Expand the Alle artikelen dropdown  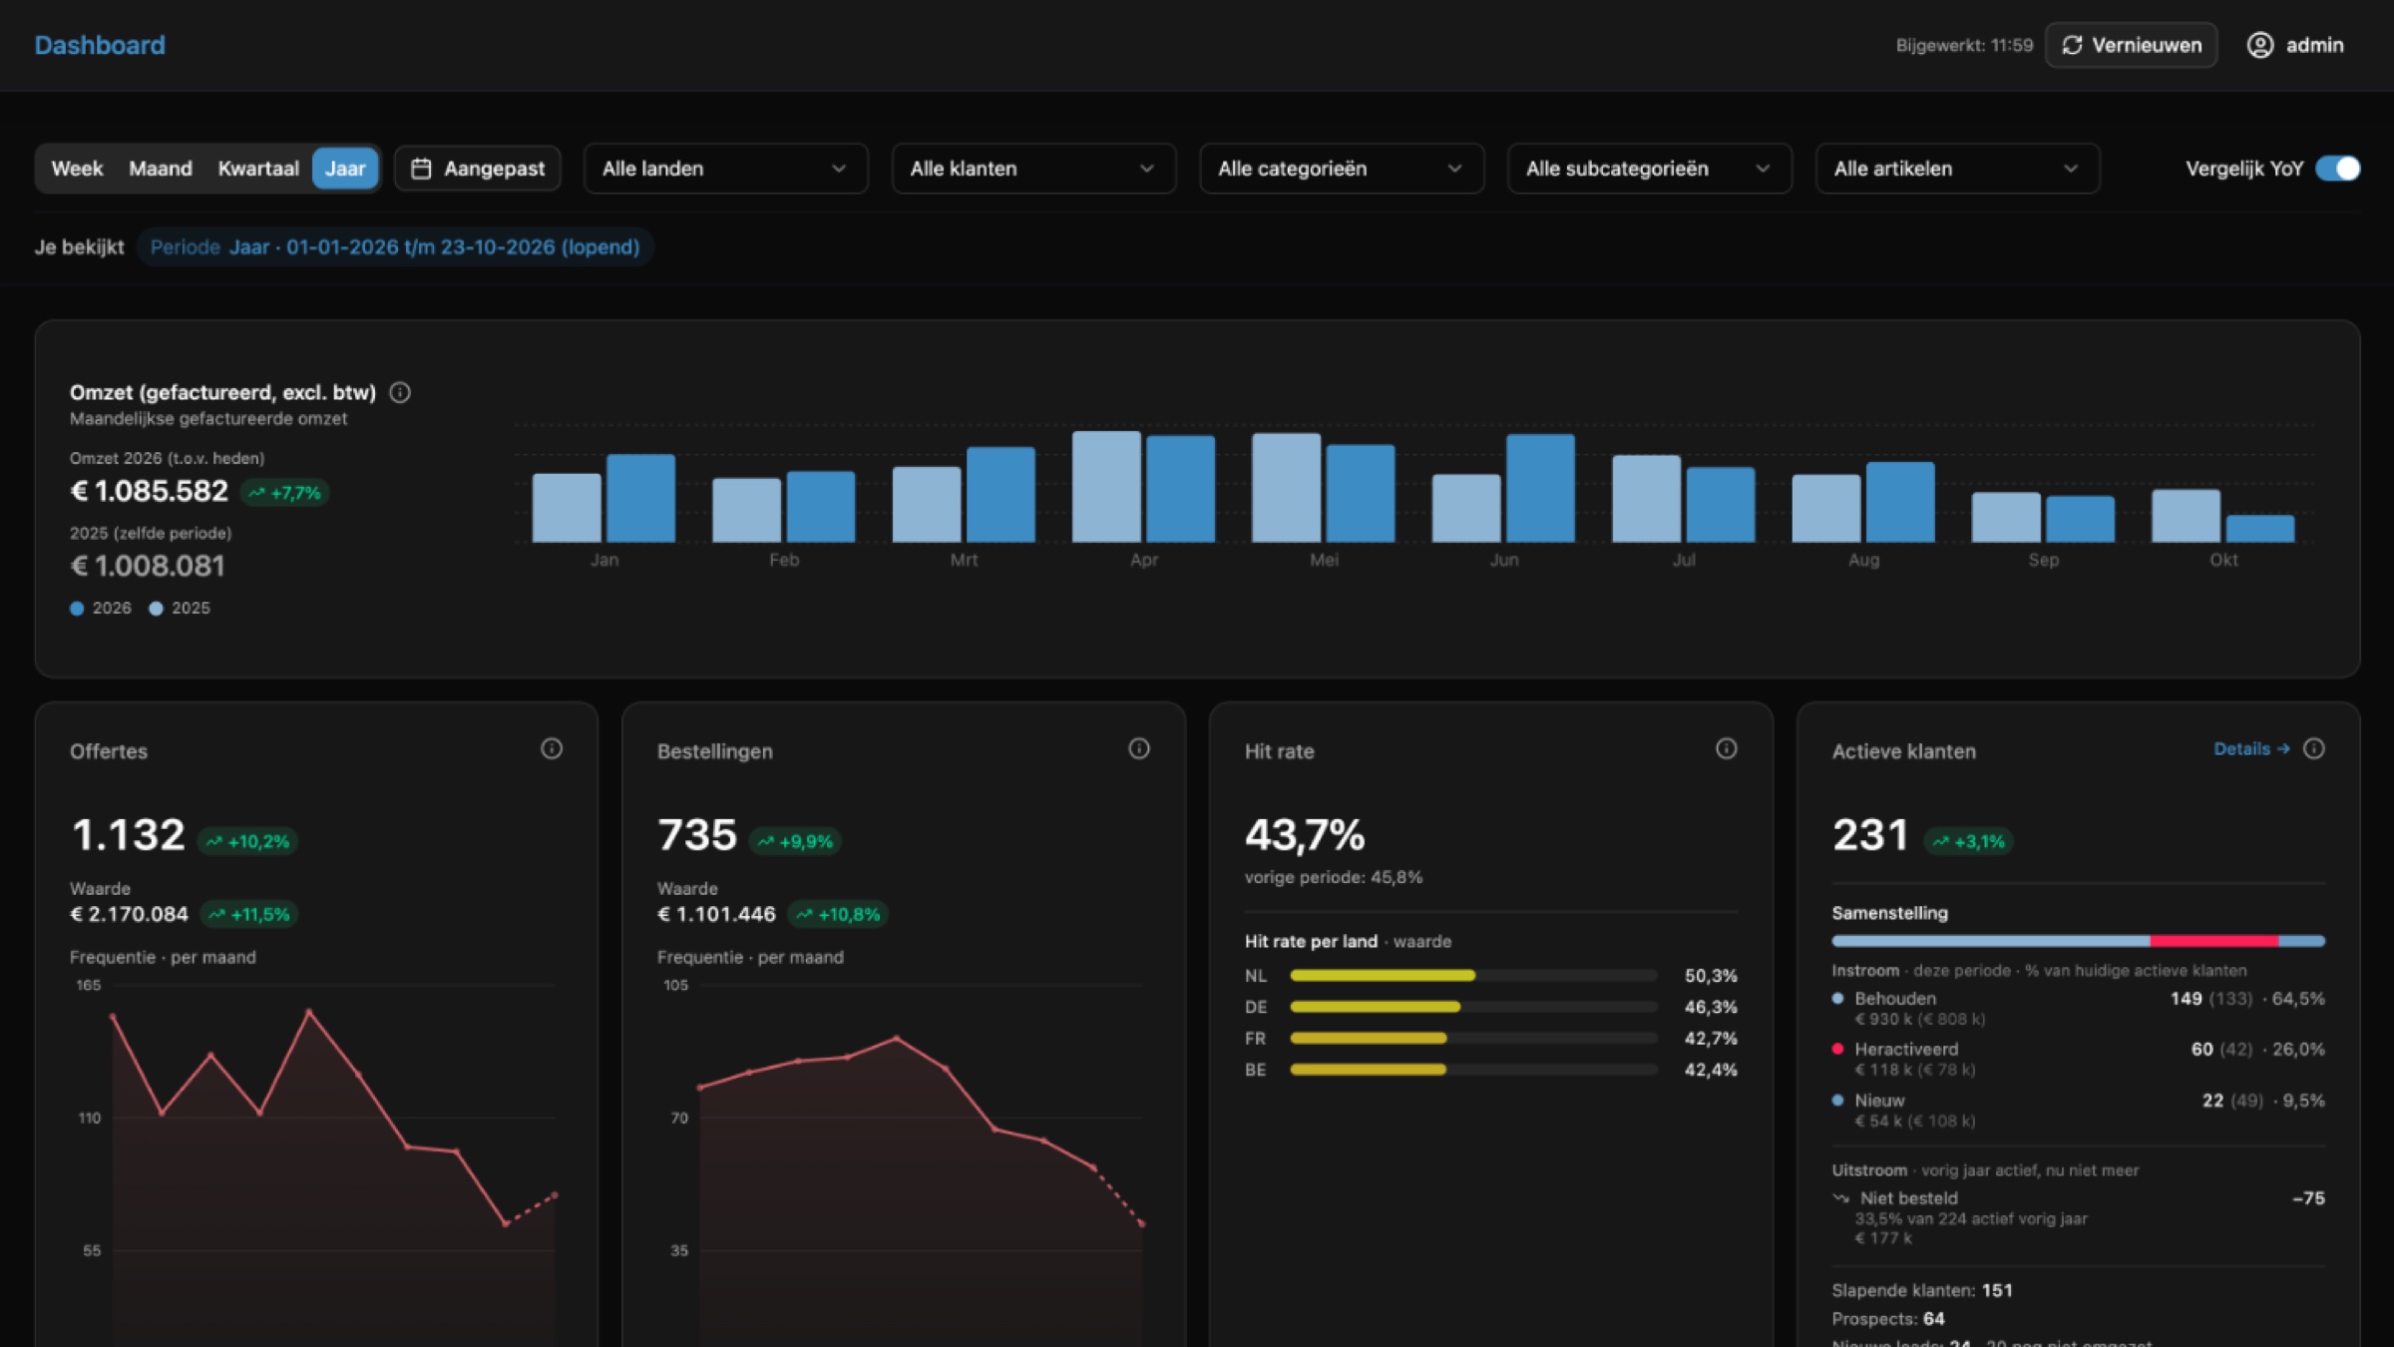1958,169
